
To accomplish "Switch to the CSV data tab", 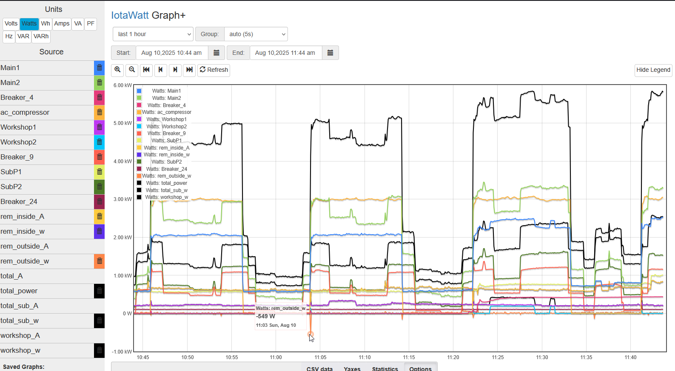I will pyautogui.click(x=319, y=368).
